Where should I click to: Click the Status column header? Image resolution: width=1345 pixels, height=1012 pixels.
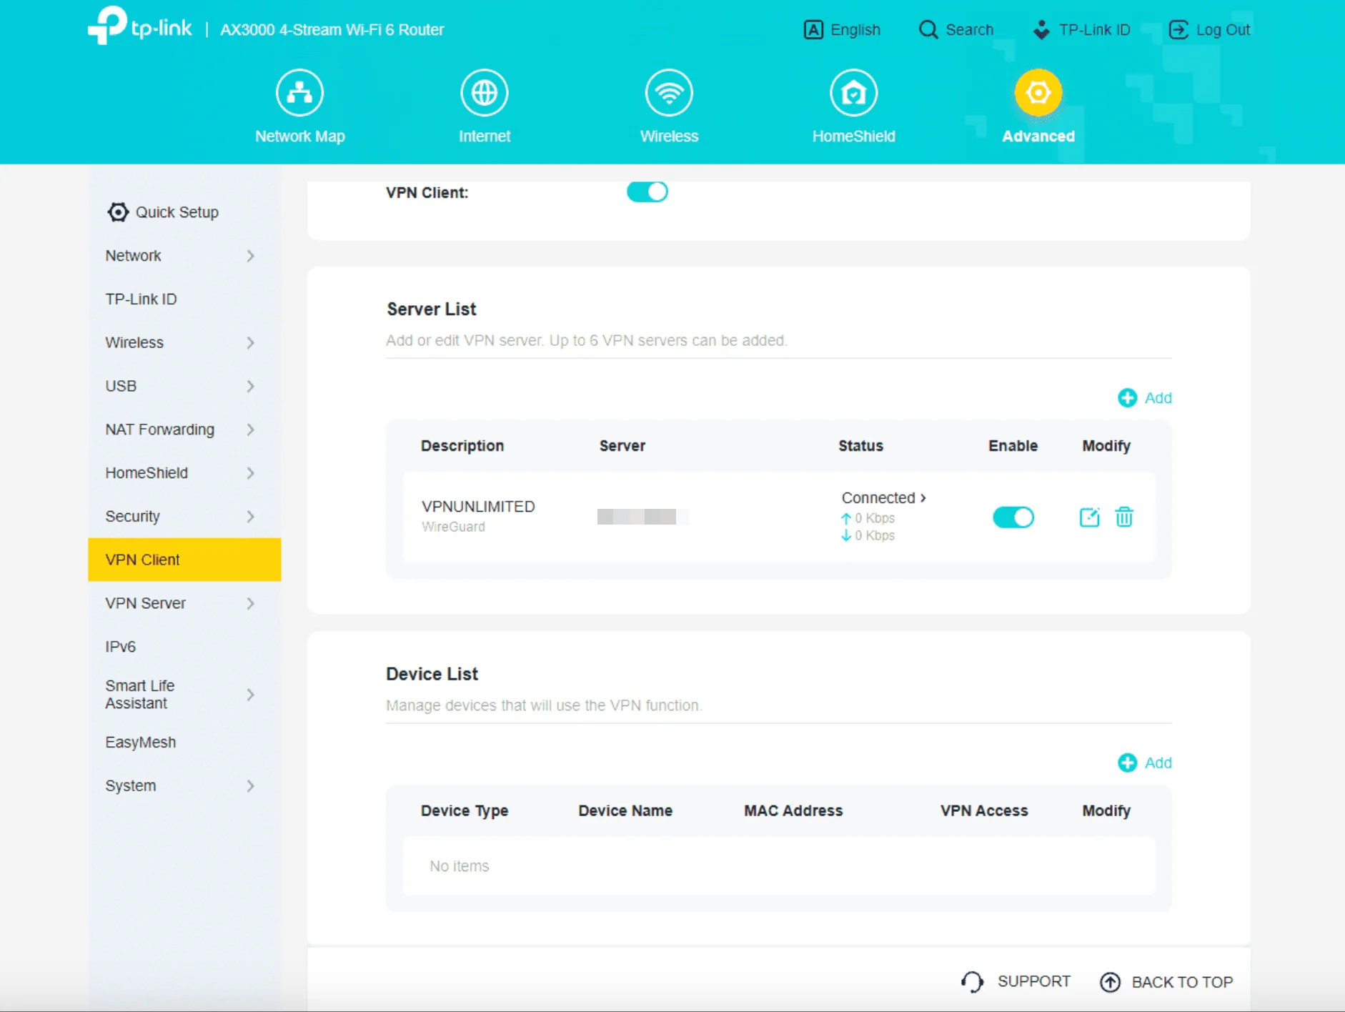pyautogui.click(x=860, y=446)
